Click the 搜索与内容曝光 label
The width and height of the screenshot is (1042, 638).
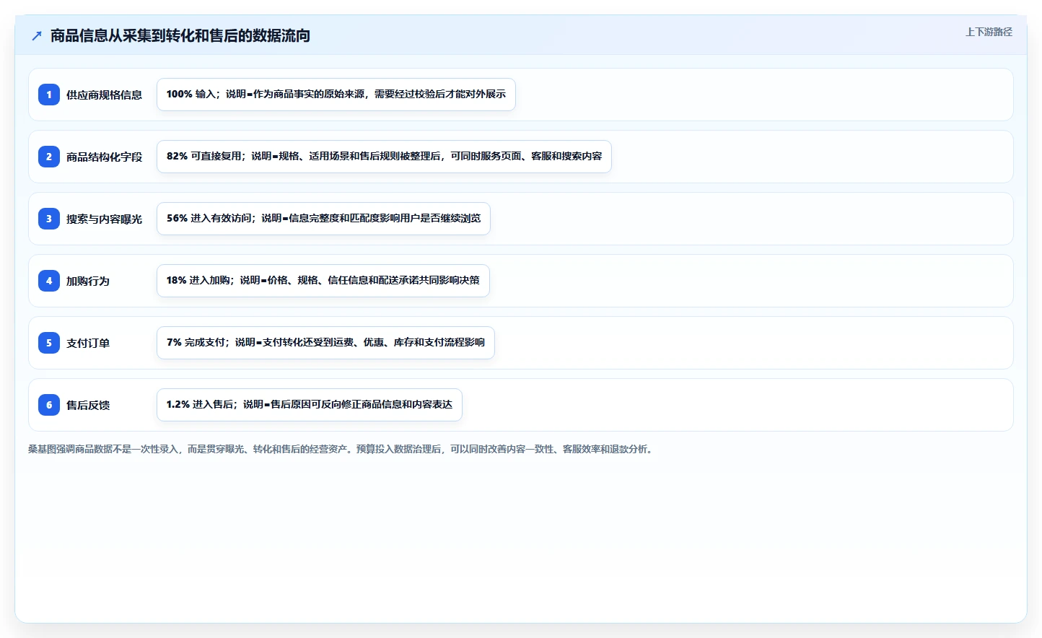pyautogui.click(x=104, y=219)
